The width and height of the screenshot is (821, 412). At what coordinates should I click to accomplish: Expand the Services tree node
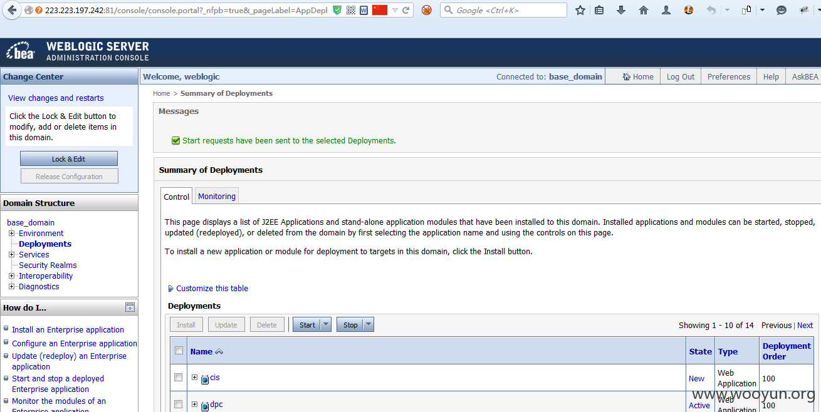coord(12,254)
